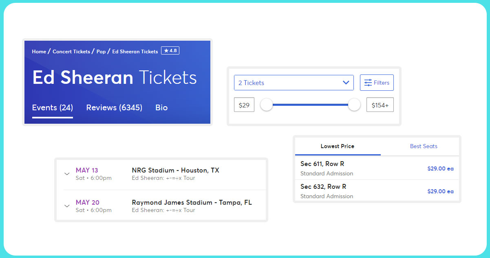Click the blue price slider track
This screenshot has height=258, width=490.
[x=310, y=105]
